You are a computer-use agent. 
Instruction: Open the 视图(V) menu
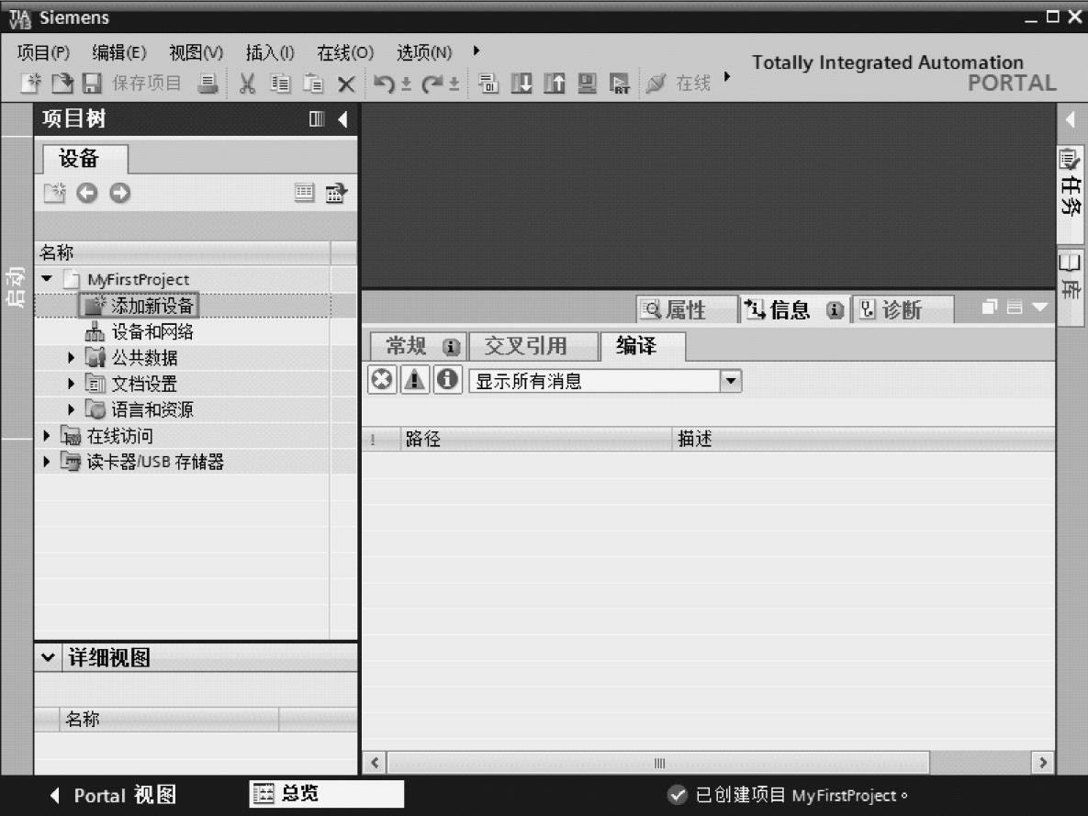196,52
